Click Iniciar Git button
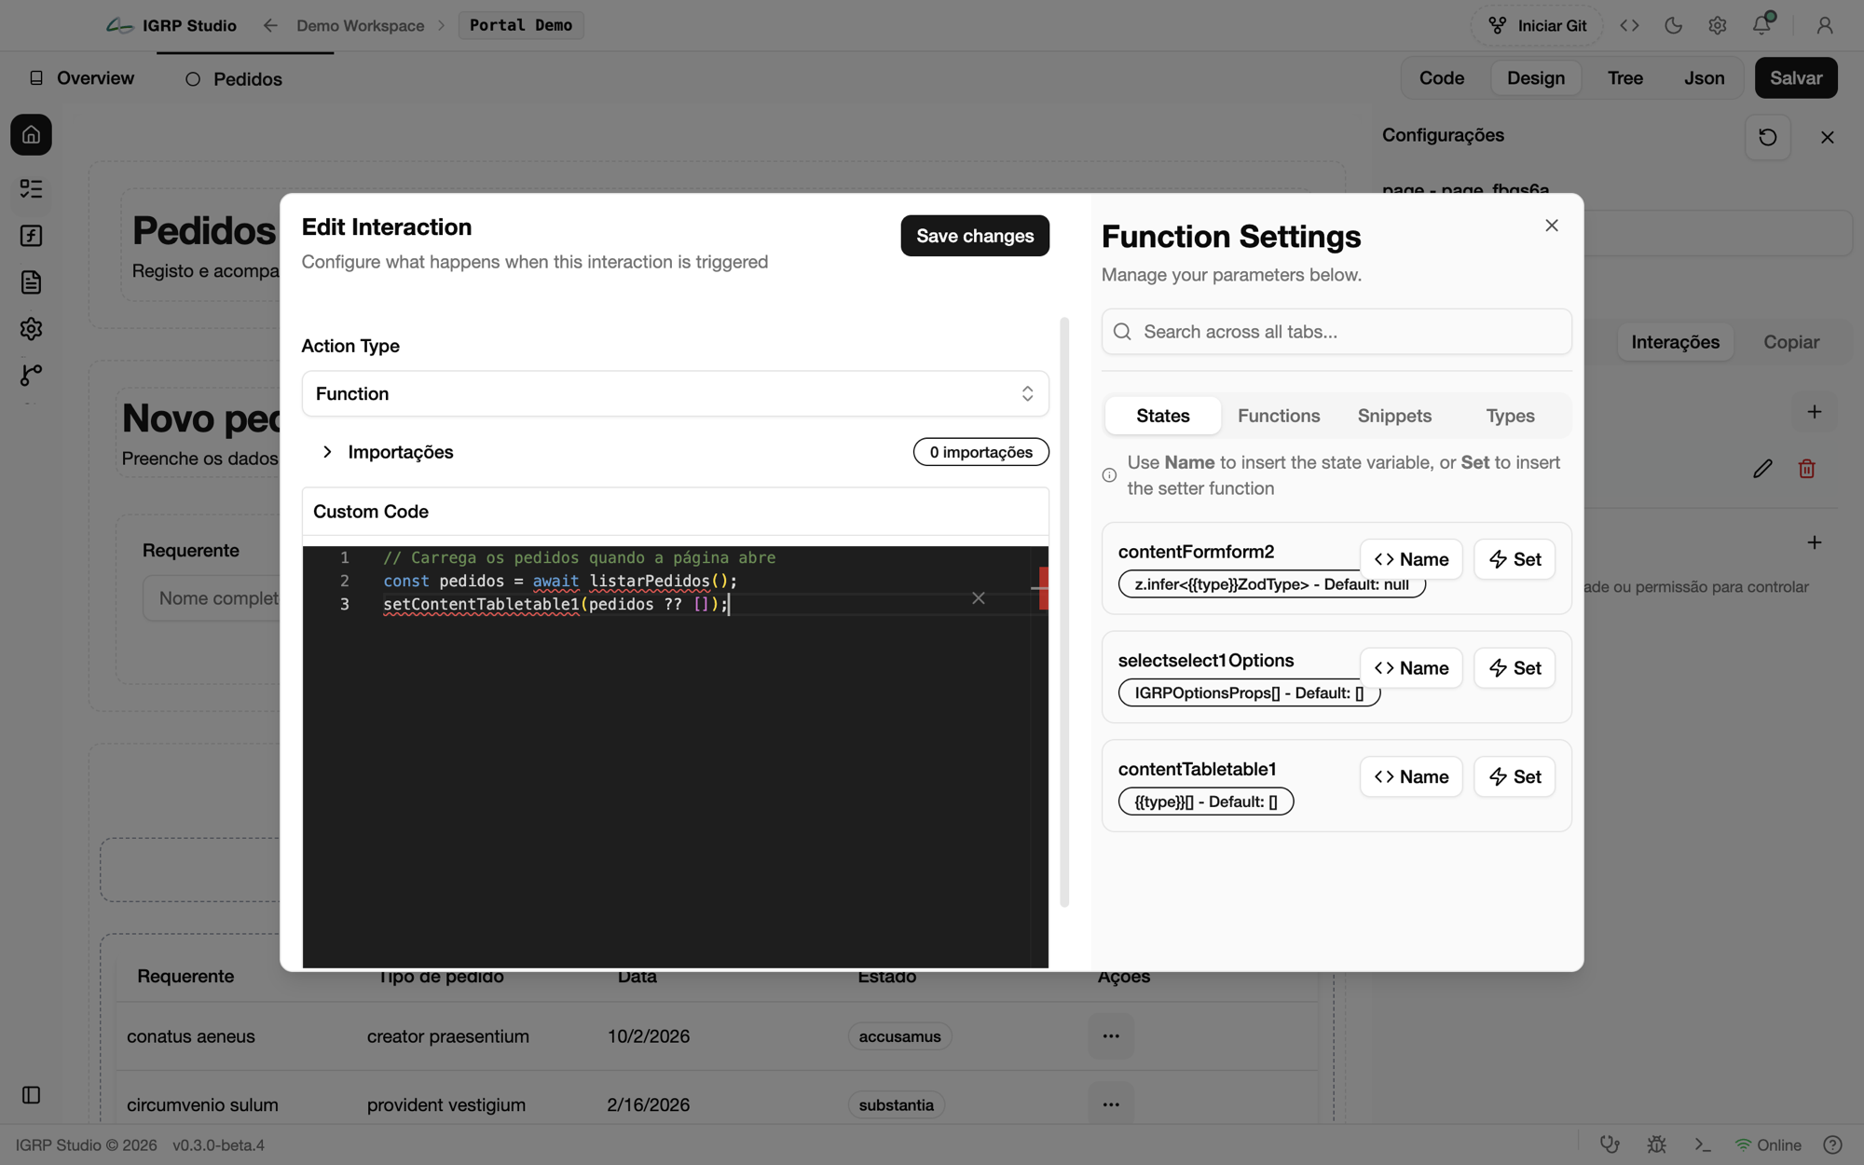The image size is (1864, 1165). click(x=1537, y=25)
